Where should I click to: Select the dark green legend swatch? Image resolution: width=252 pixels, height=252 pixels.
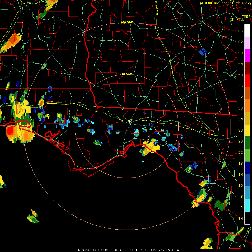point(247,143)
